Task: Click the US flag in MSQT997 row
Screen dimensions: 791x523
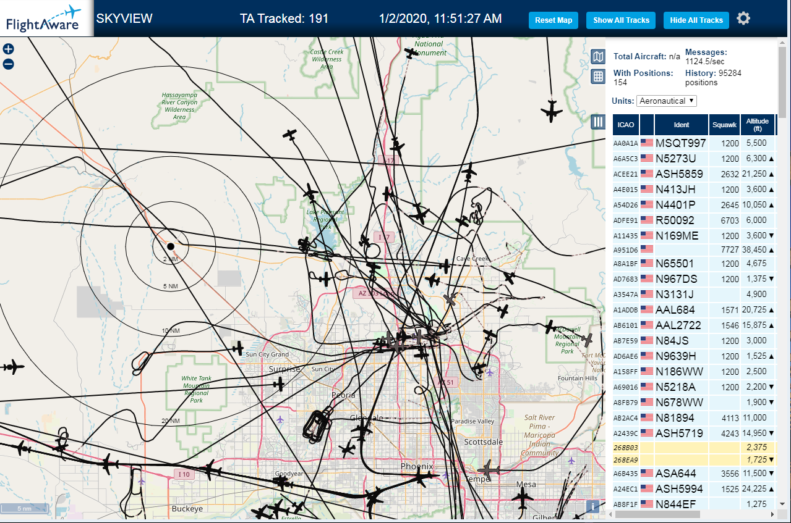Action: pyautogui.click(x=647, y=143)
